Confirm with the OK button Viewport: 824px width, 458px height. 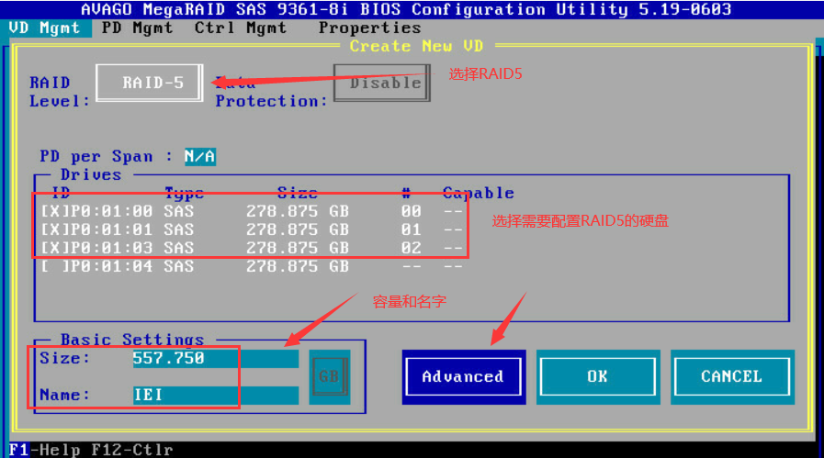tap(597, 376)
